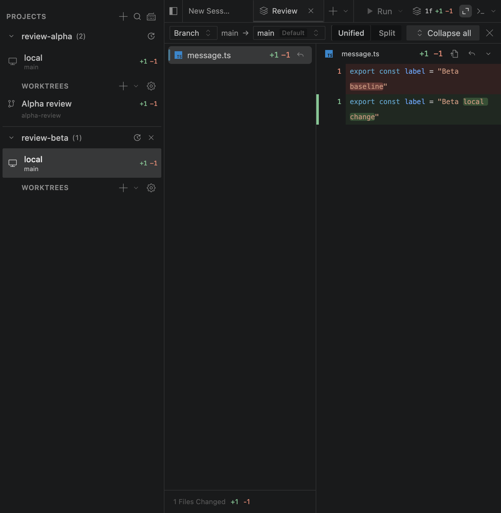
Task: Open the 1f changes summary
Action: pos(433,11)
